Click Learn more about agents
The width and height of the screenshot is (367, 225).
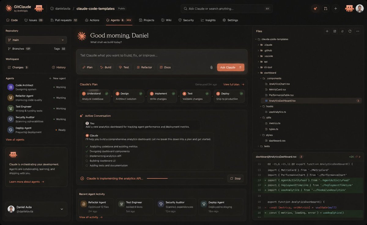pos(27,182)
